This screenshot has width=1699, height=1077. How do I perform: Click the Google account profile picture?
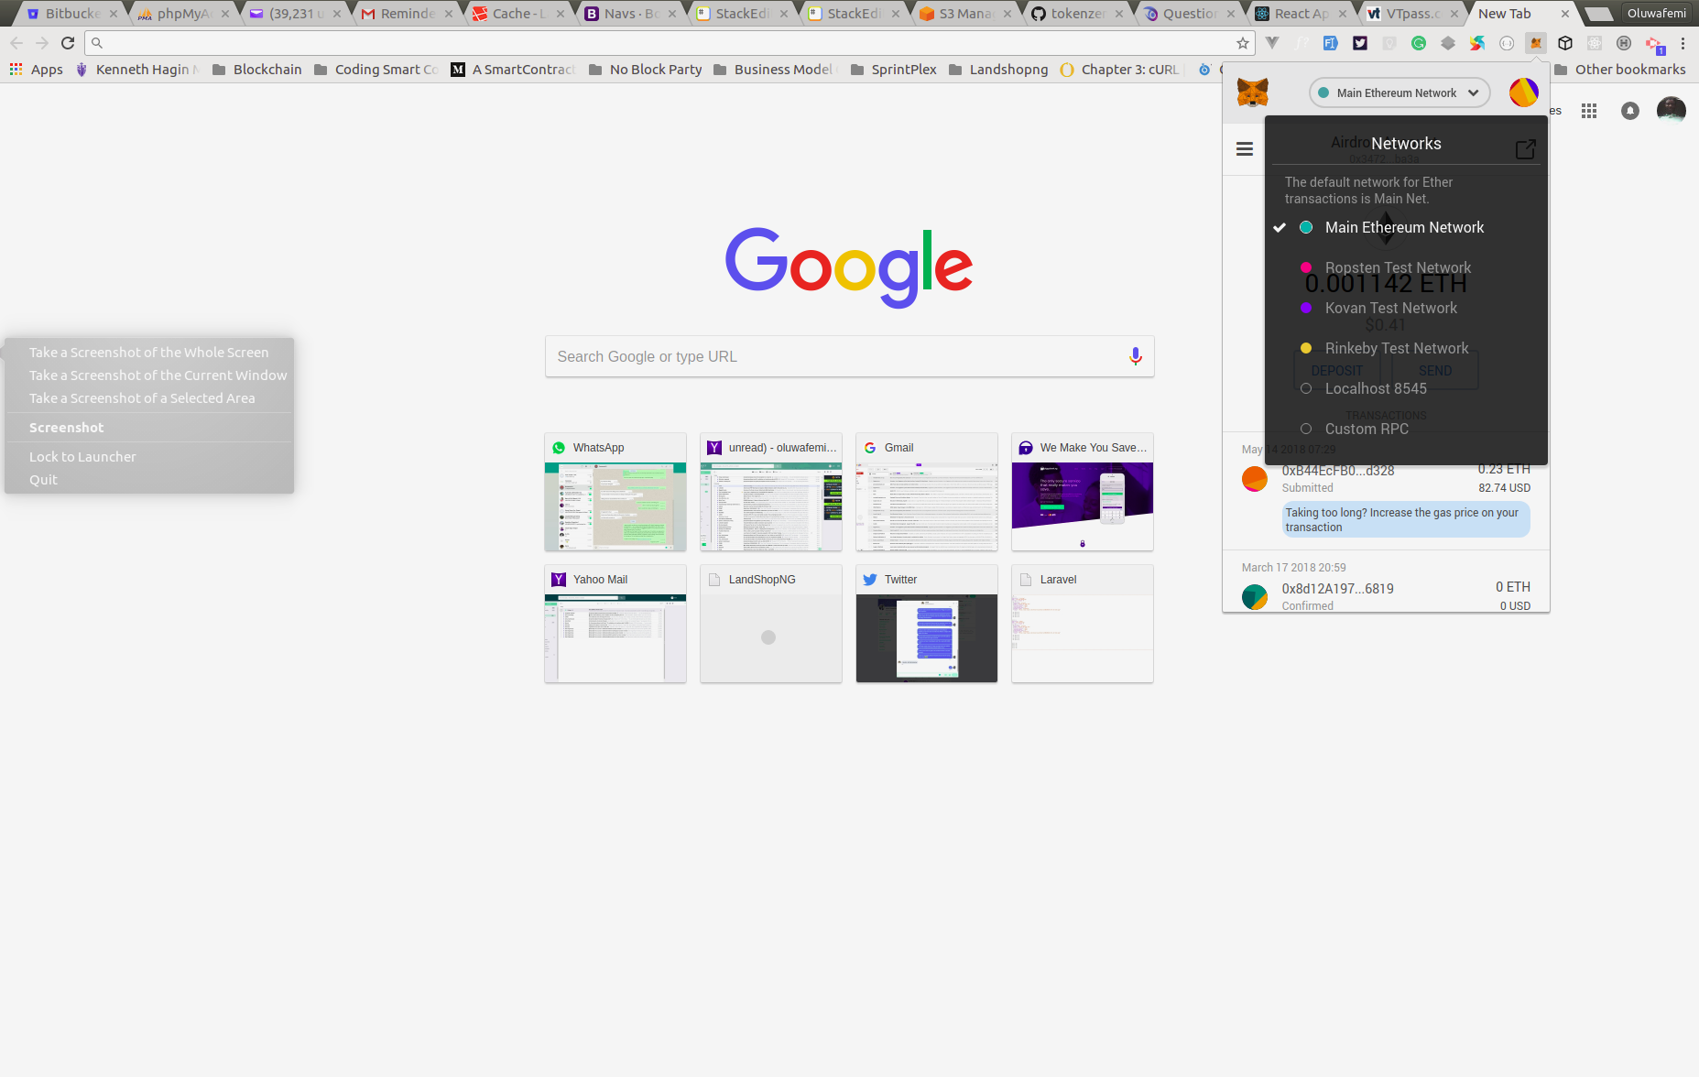1672,111
